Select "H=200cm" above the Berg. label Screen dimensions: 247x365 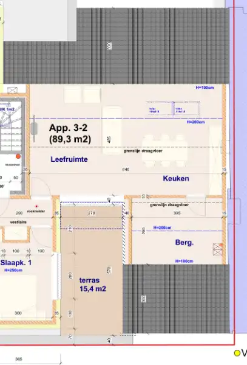162,228
